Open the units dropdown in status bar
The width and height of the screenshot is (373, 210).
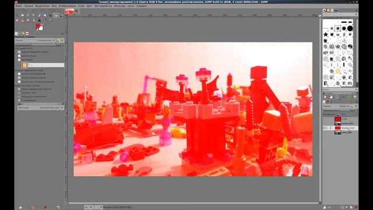coord(88,208)
